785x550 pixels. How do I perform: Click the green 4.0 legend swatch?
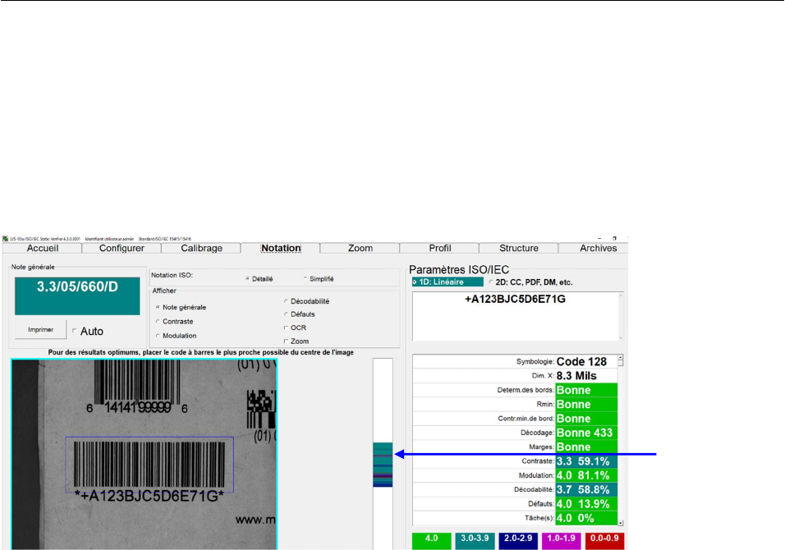431,541
